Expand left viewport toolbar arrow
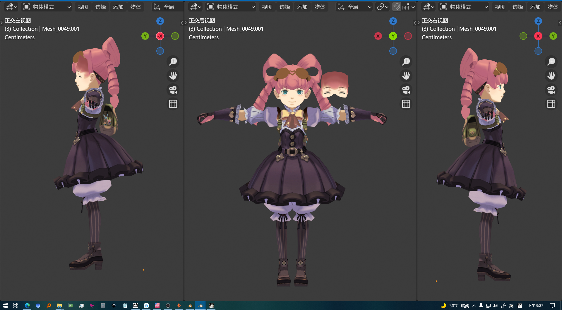 [x=1, y=23]
